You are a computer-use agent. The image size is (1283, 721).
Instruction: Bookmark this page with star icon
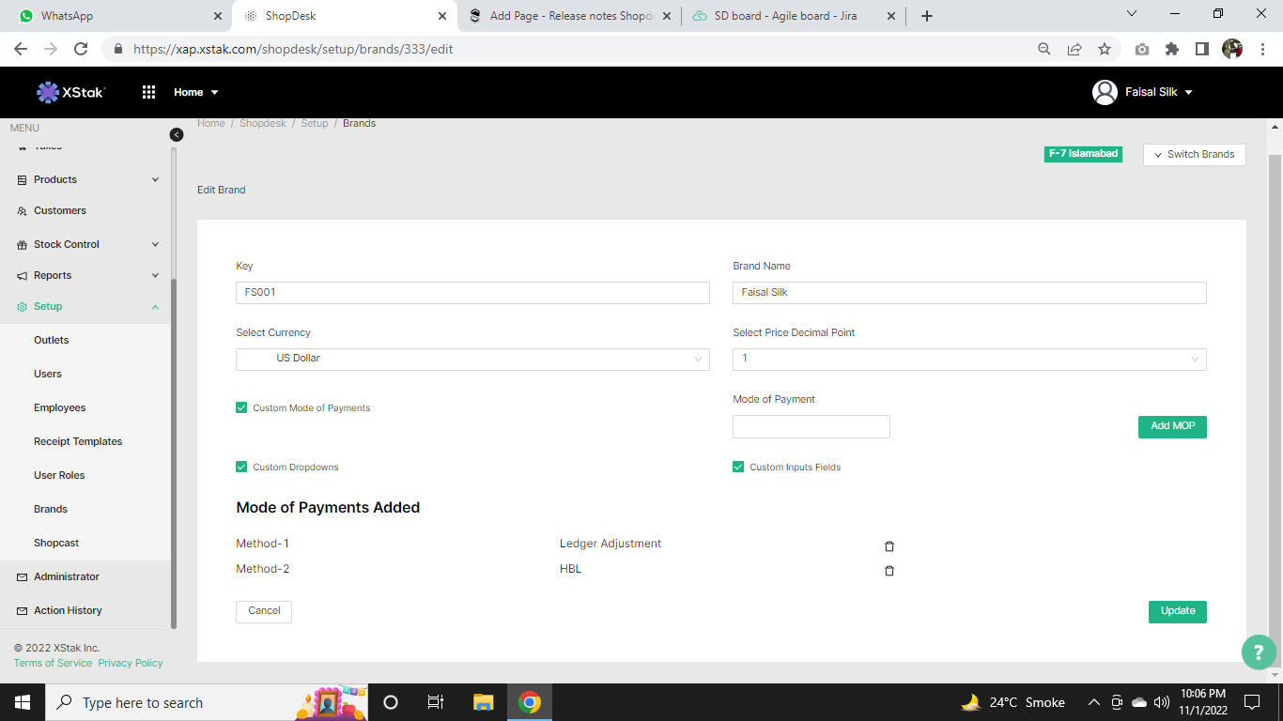[x=1105, y=49]
